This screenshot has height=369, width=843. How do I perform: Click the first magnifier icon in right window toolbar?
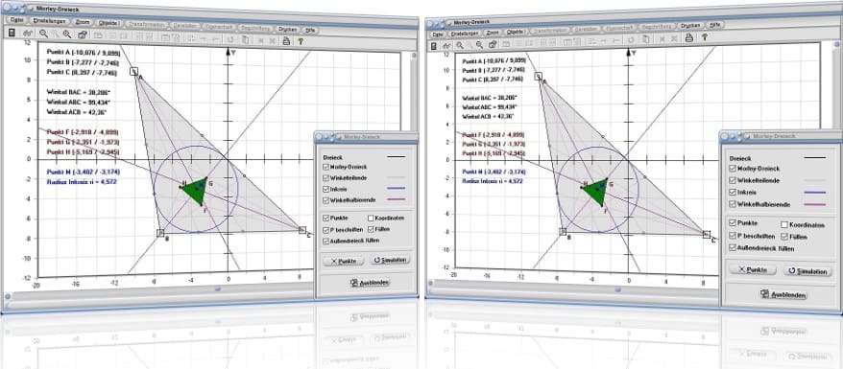460,45
